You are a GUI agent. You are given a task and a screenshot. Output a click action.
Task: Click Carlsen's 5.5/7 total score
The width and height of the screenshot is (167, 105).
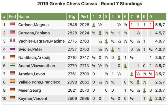click(x=160, y=25)
